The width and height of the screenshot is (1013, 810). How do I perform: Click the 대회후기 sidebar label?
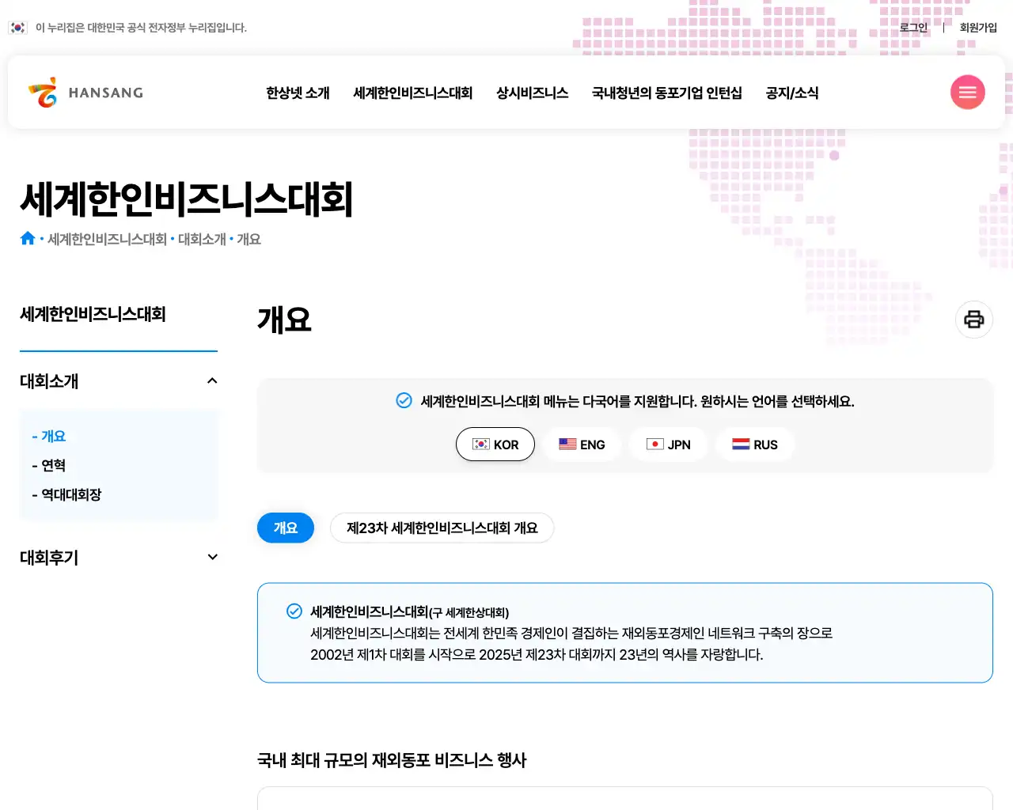pos(49,557)
